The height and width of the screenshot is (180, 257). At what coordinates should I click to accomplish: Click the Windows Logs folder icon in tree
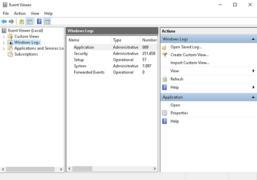[10, 42]
